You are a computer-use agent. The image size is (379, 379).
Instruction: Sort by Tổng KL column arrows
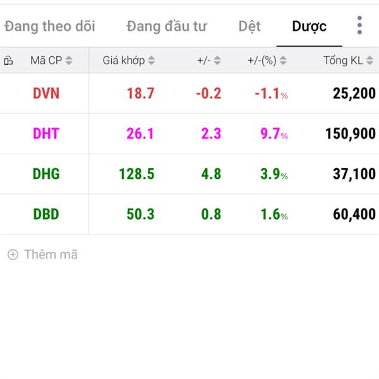point(370,61)
